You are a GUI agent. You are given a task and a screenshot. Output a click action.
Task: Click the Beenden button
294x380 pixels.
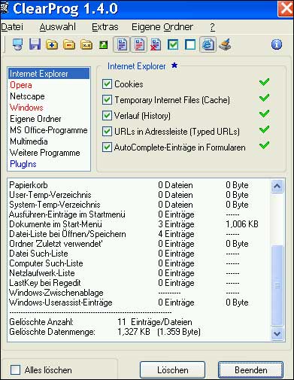tap(250, 370)
